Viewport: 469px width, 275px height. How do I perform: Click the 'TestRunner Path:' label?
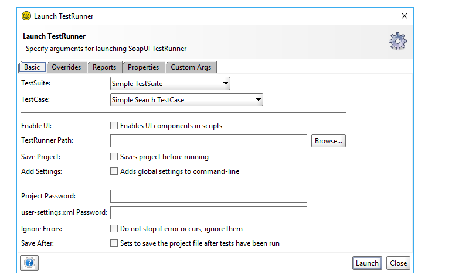pyautogui.click(x=47, y=140)
